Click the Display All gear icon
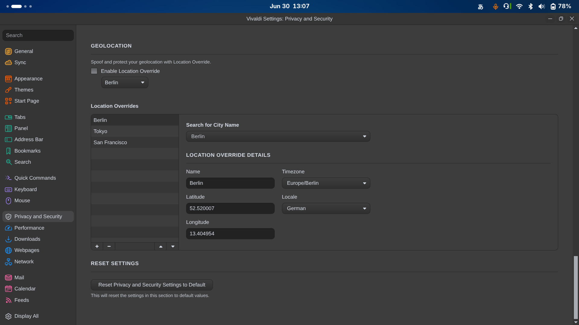The width and height of the screenshot is (579, 325). (x=8, y=316)
